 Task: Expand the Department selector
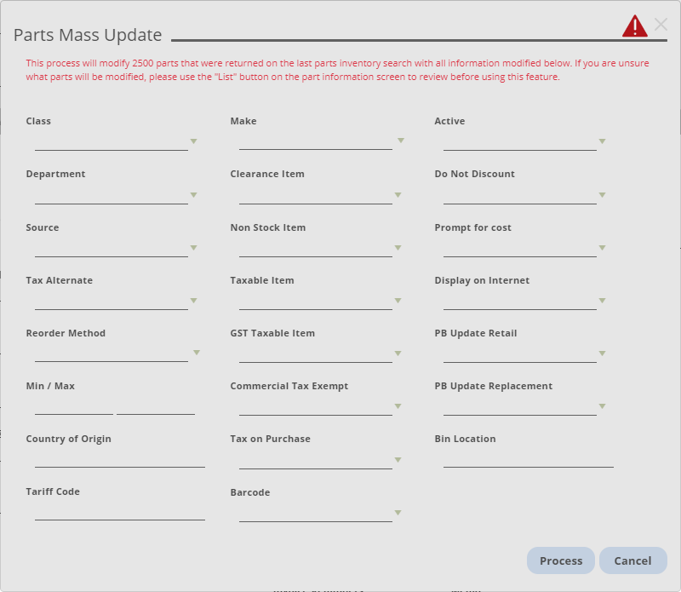[193, 194]
